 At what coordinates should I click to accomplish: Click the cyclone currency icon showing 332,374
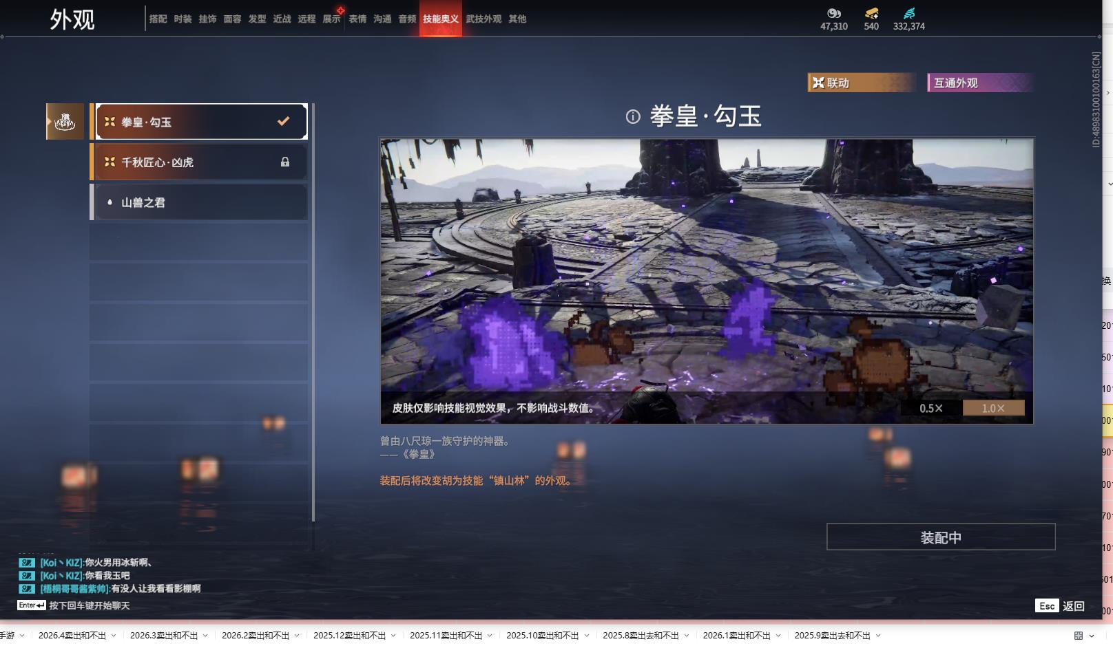tap(910, 12)
